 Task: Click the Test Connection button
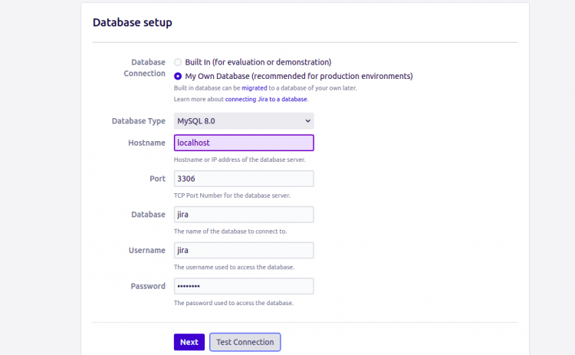tap(245, 342)
